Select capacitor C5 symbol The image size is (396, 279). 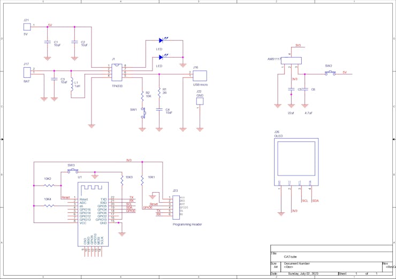point(291,89)
